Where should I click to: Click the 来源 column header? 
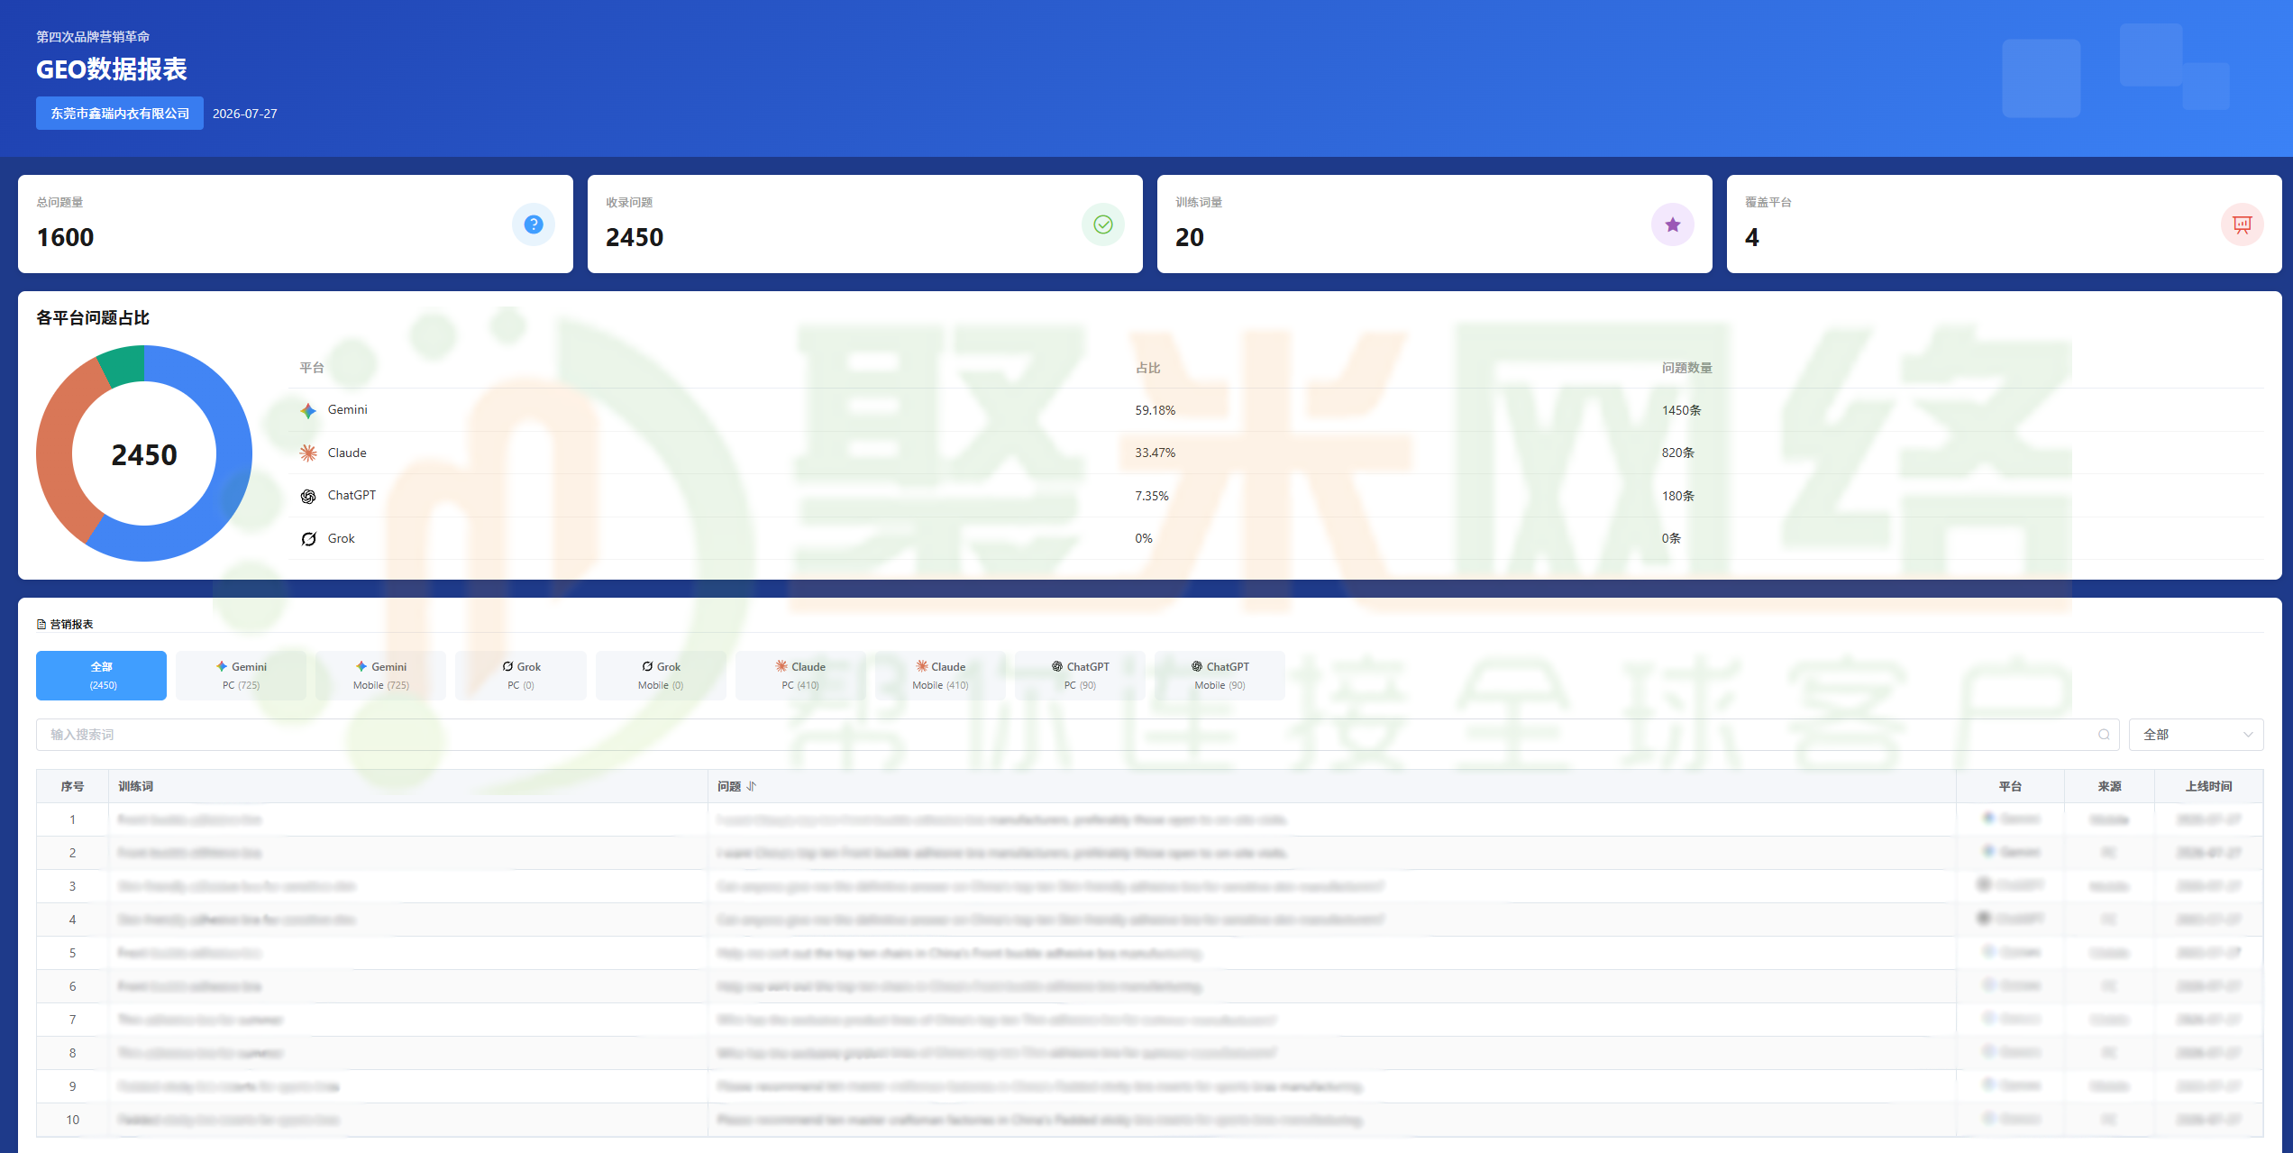(2109, 786)
